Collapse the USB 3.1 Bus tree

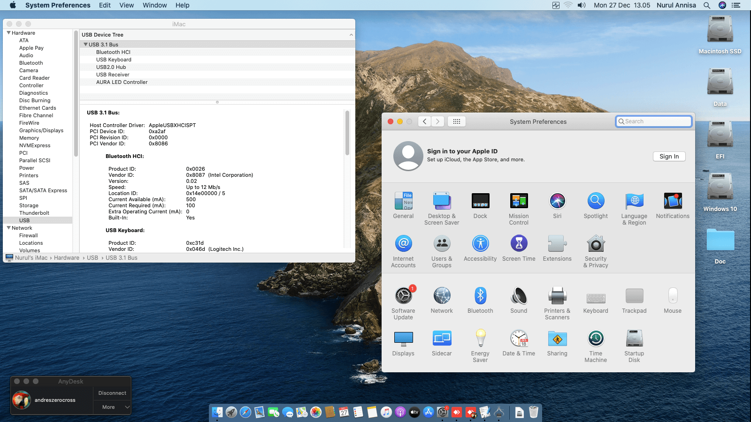point(85,45)
